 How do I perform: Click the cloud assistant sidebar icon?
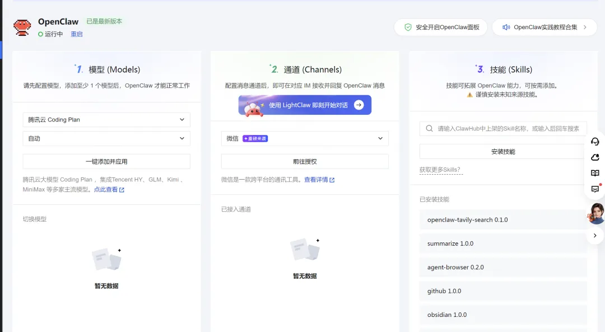(x=595, y=157)
